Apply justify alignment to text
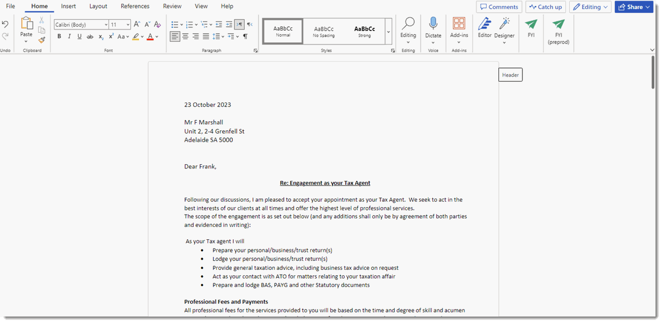 205,36
